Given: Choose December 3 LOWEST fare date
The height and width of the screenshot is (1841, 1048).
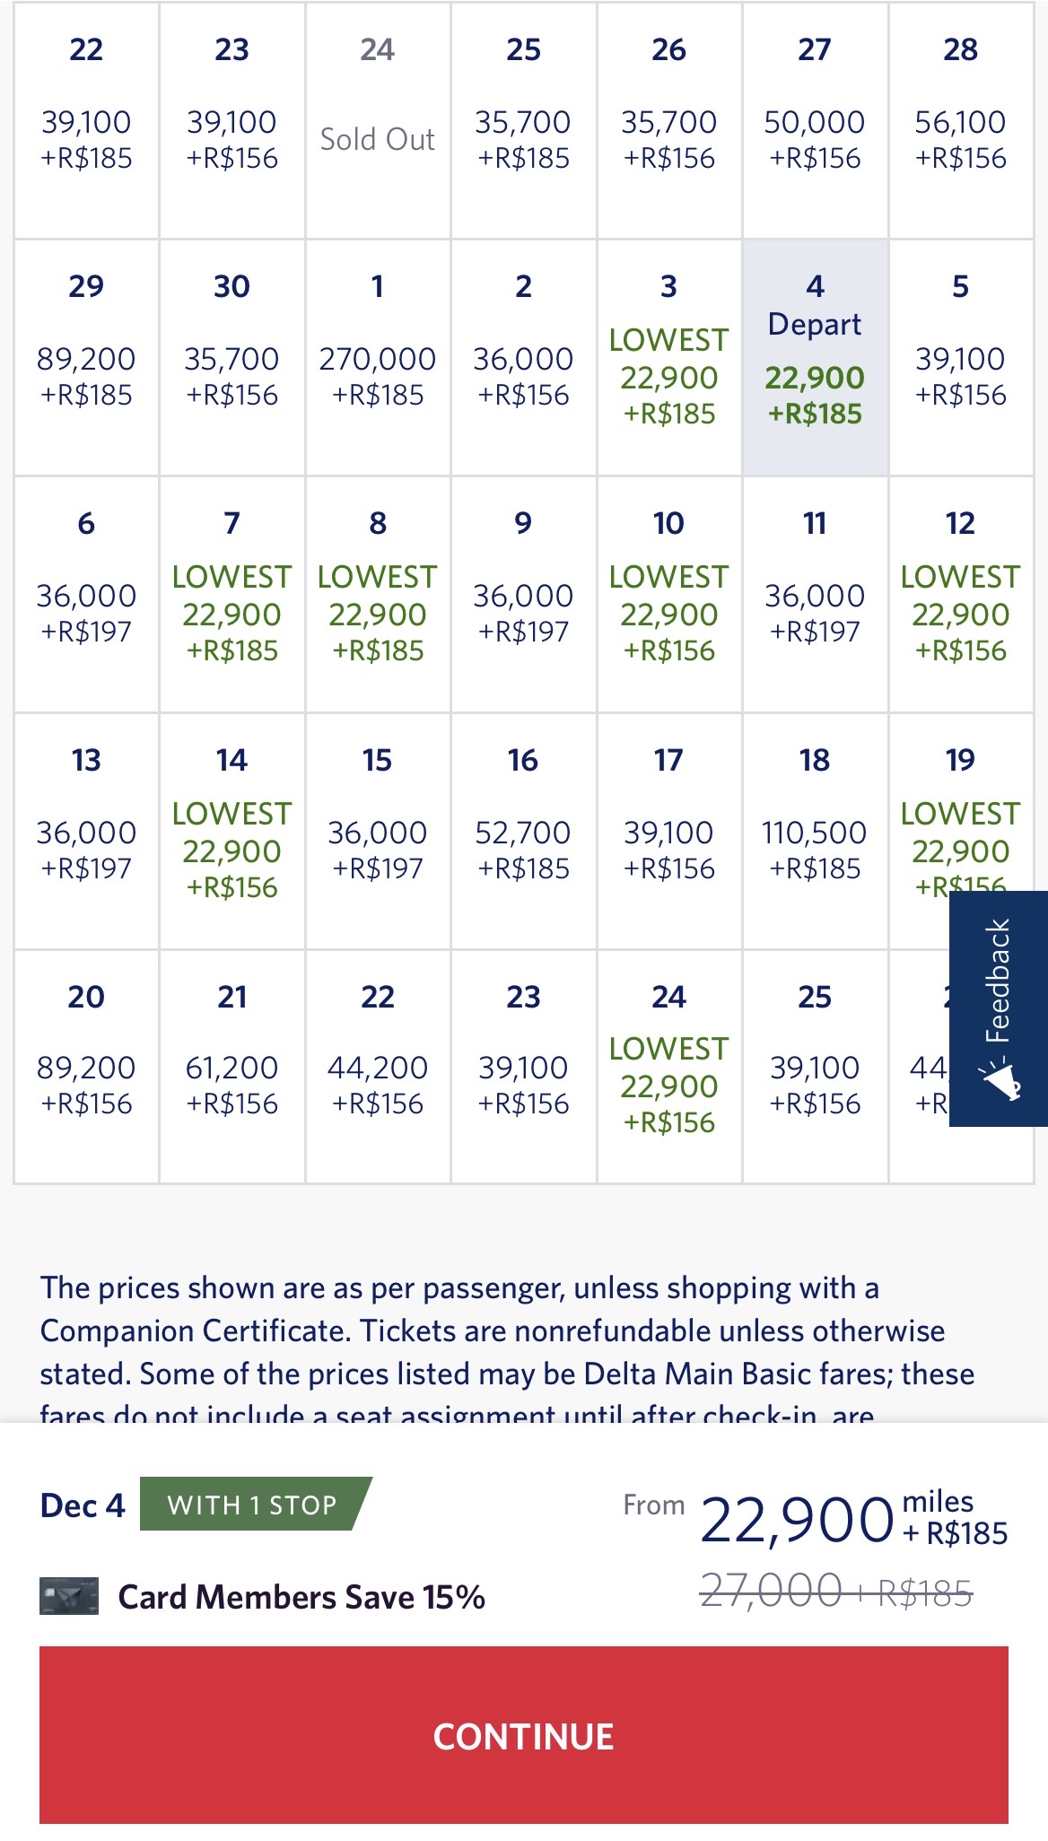Looking at the screenshot, I should [669, 357].
